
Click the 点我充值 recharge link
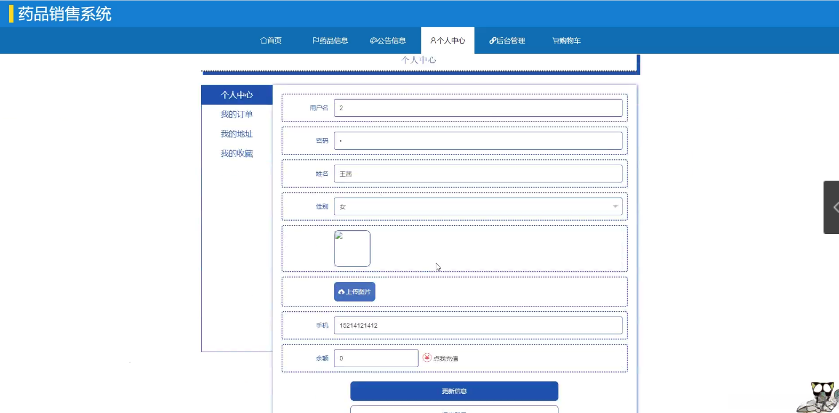tap(441, 358)
